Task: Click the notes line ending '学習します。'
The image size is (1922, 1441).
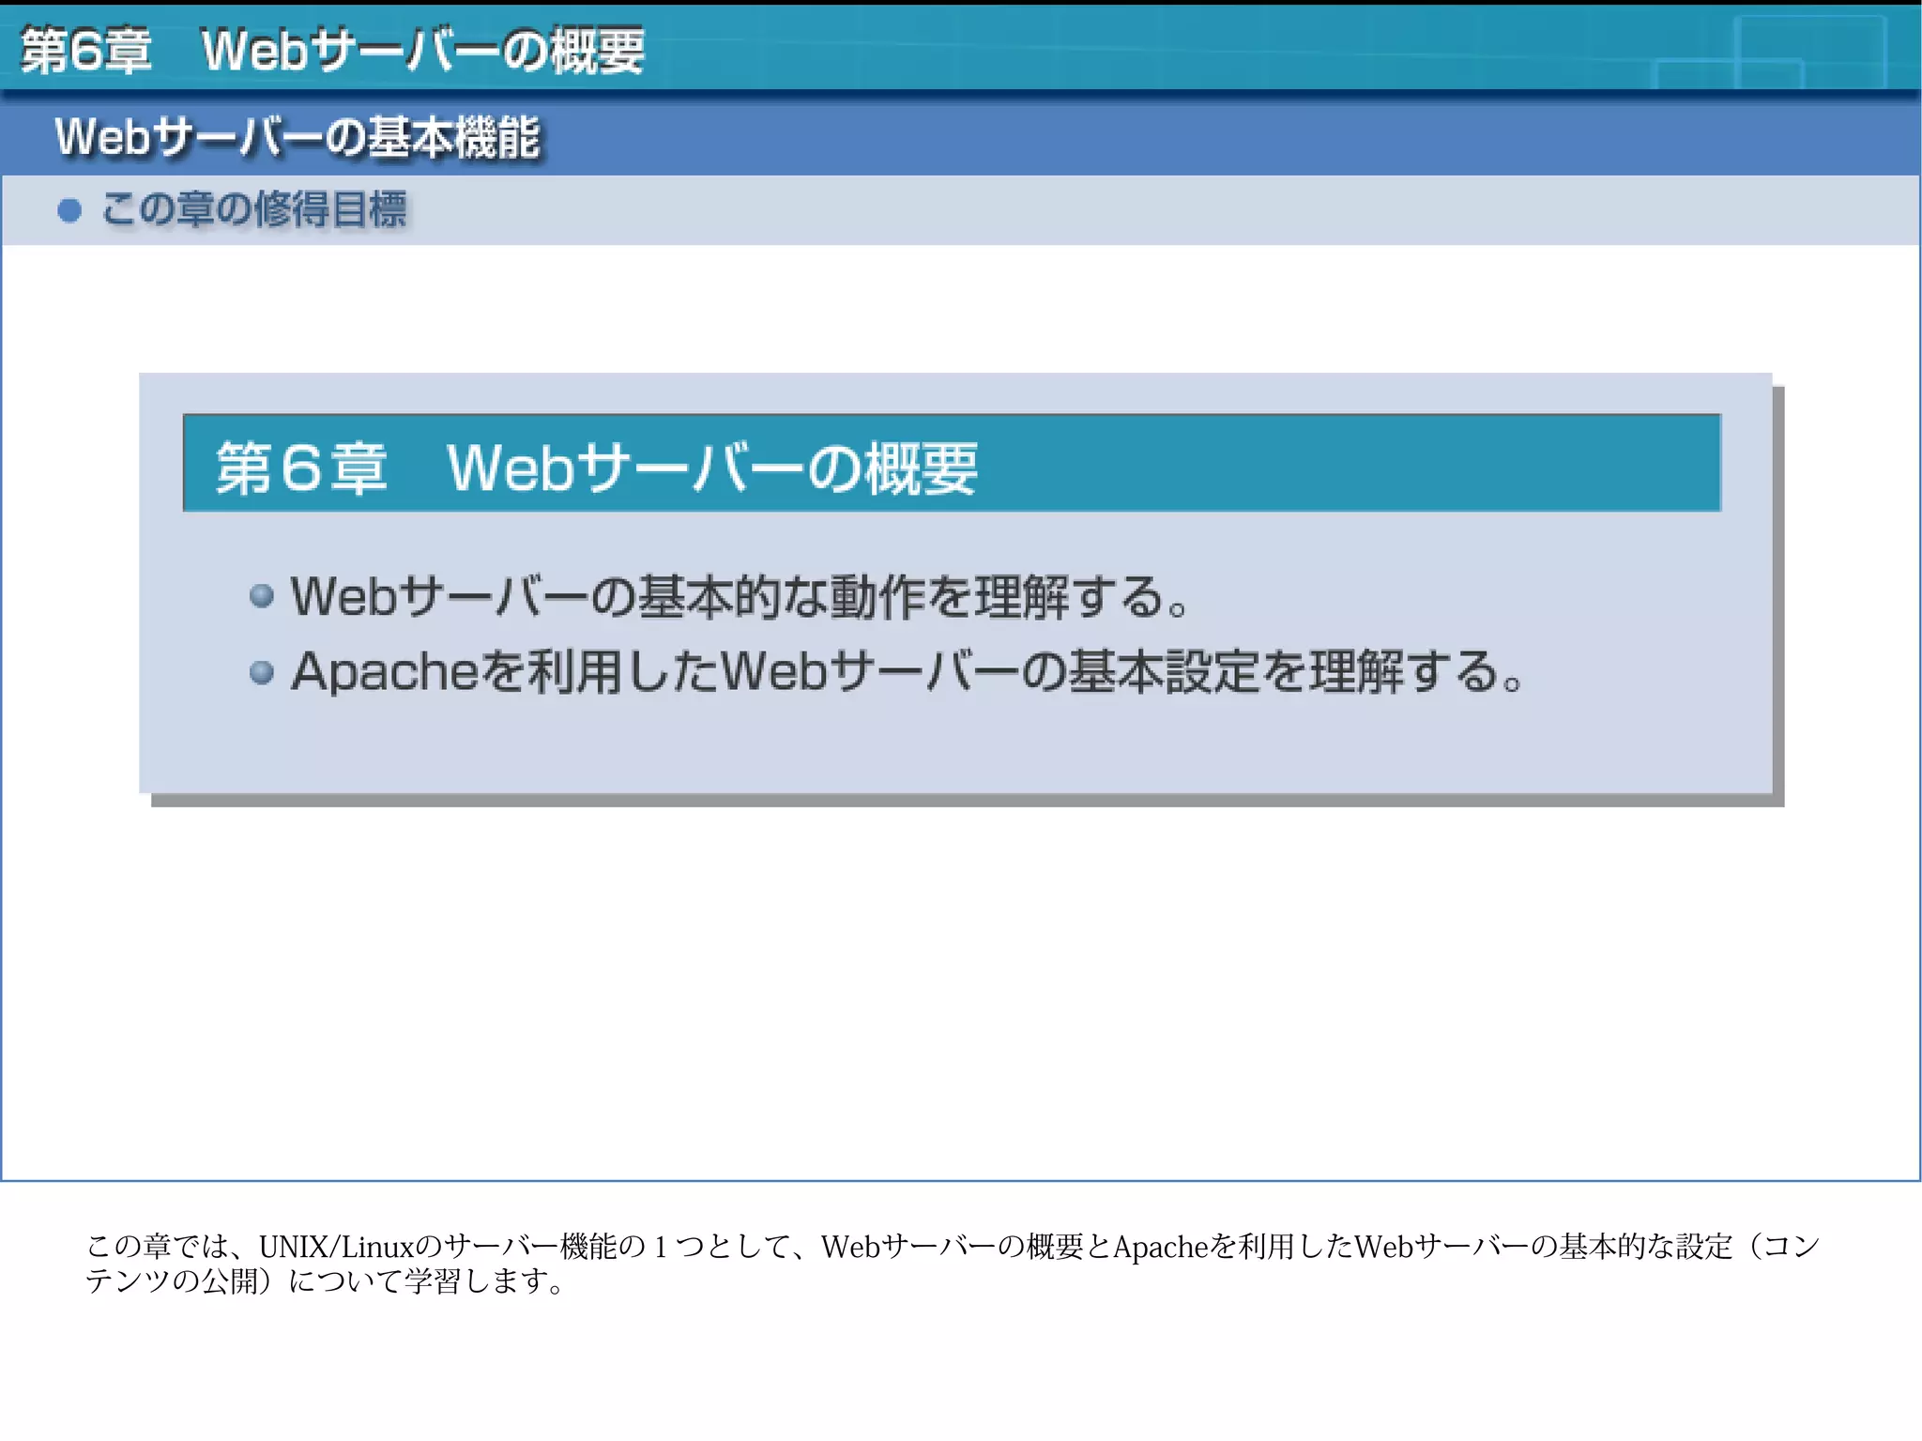Action: (x=325, y=1281)
